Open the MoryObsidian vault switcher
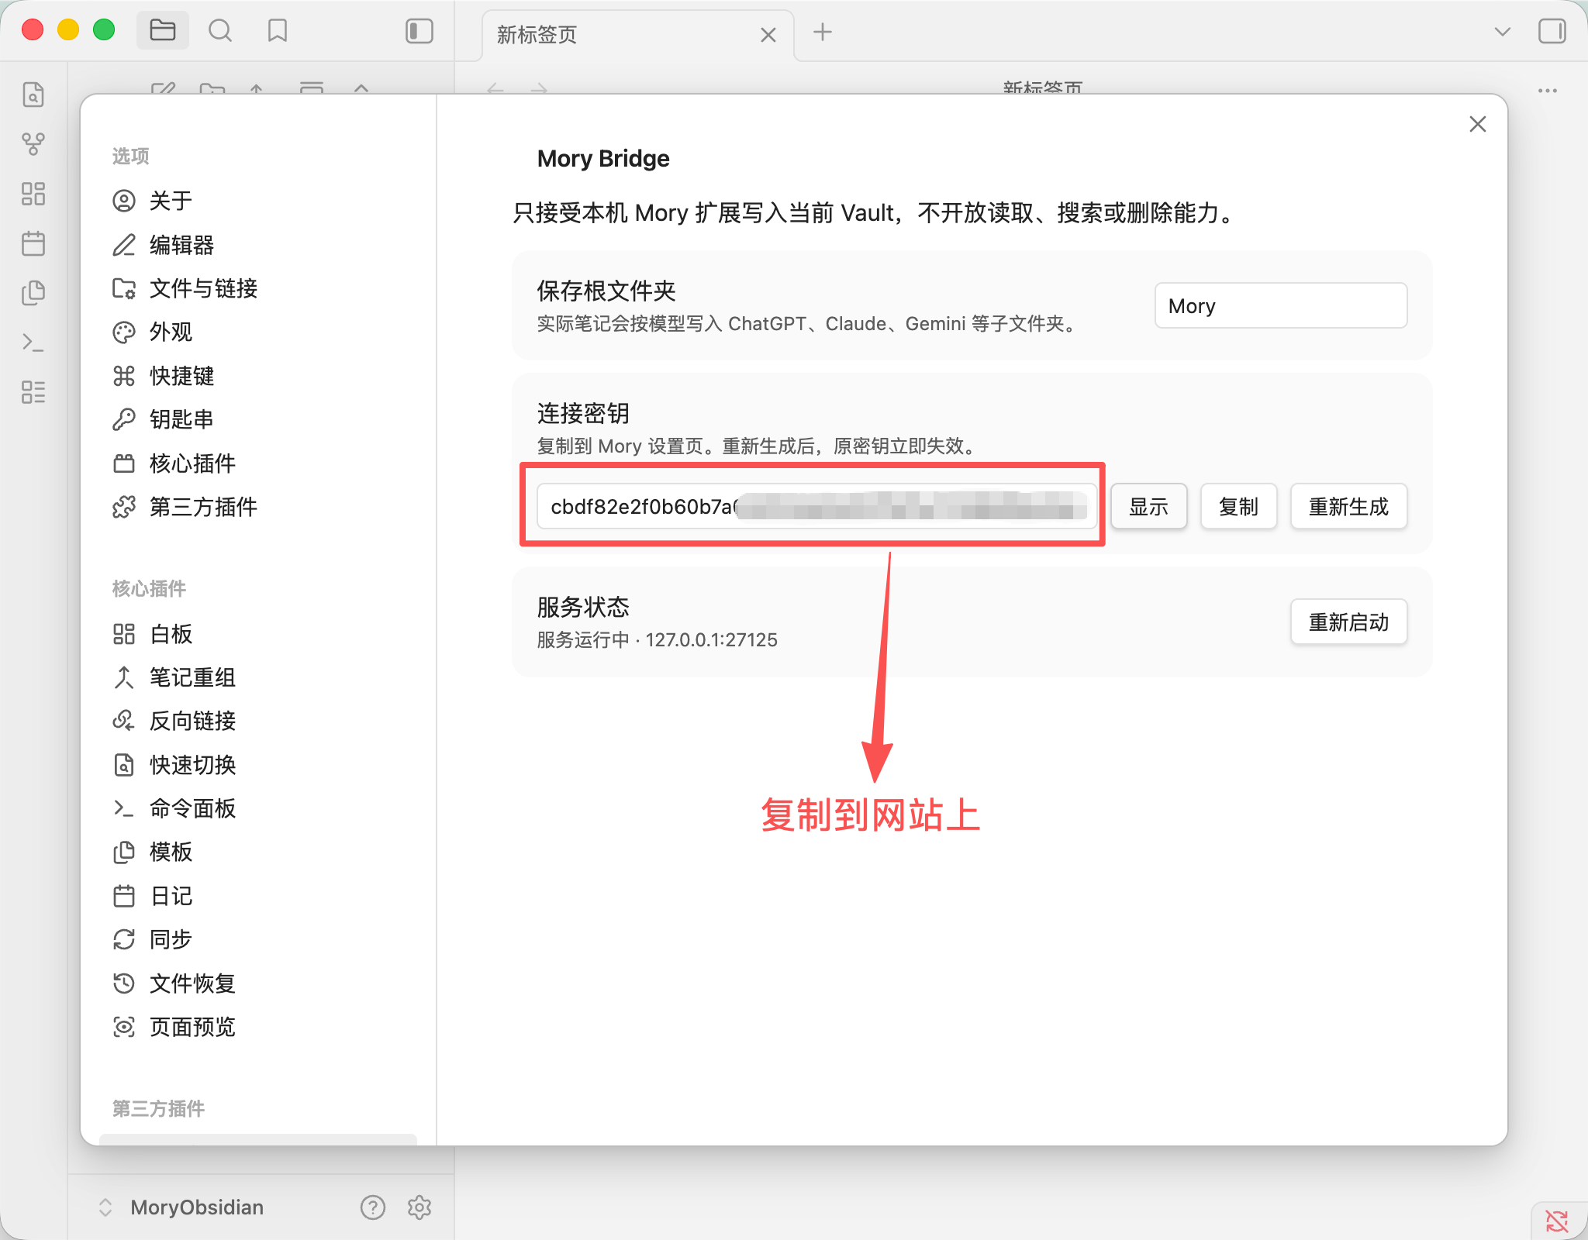 coord(181,1207)
